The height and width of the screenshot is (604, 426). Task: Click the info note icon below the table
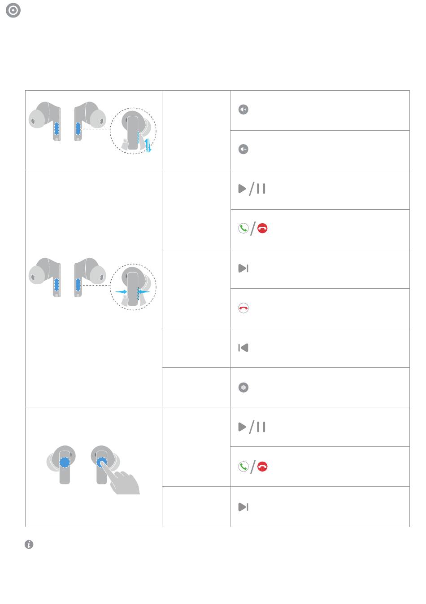pos(29,545)
